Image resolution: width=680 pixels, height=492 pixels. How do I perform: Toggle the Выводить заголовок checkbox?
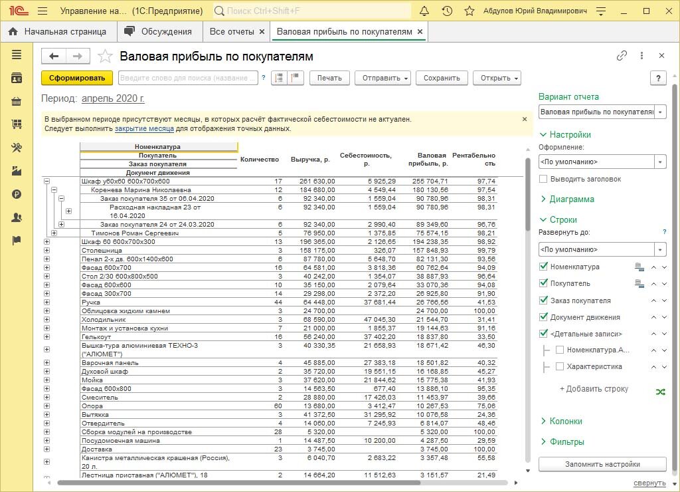(544, 179)
